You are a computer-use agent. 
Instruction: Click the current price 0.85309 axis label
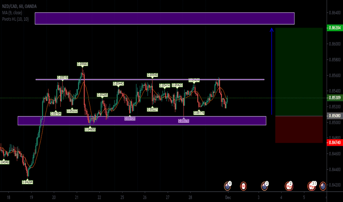coord(334,98)
